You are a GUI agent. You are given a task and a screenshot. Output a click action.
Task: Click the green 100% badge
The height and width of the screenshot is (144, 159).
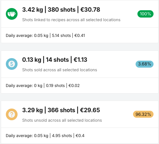[x=145, y=14]
